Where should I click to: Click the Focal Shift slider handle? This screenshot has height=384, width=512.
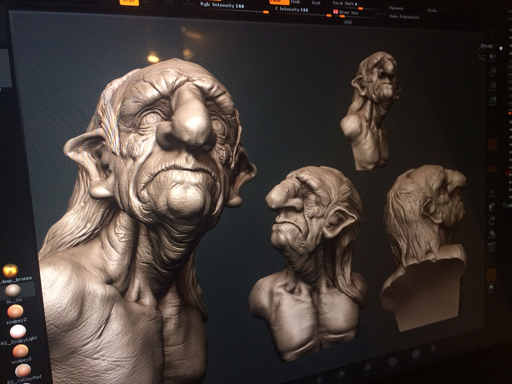[360, 8]
